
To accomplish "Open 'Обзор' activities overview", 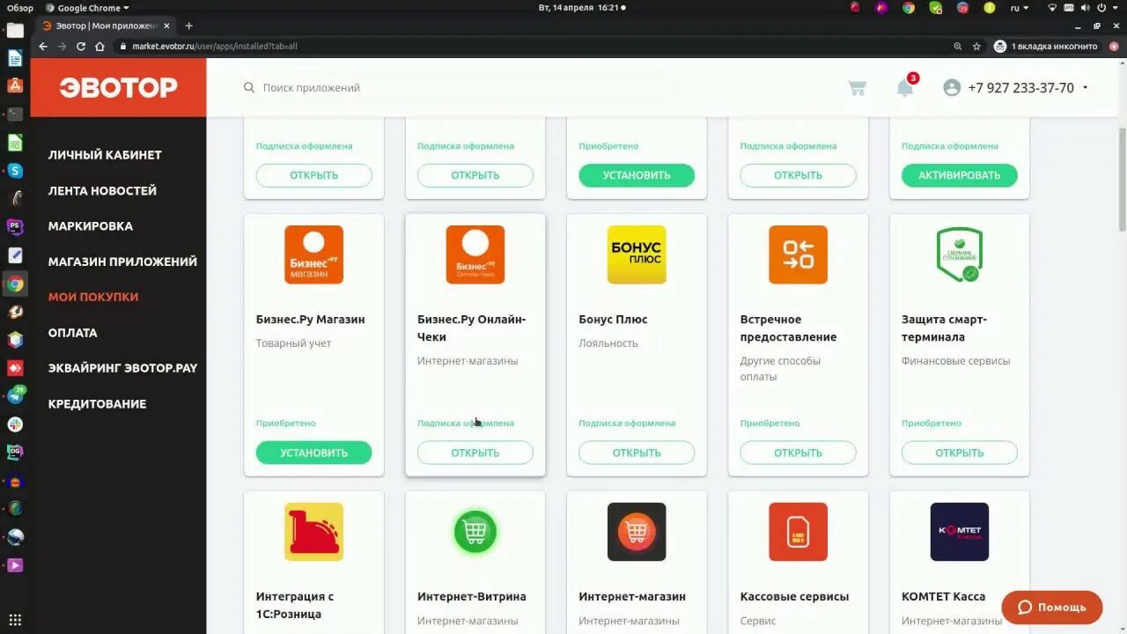I will 20,8.
